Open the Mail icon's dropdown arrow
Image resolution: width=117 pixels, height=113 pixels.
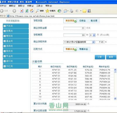coord(68,11)
